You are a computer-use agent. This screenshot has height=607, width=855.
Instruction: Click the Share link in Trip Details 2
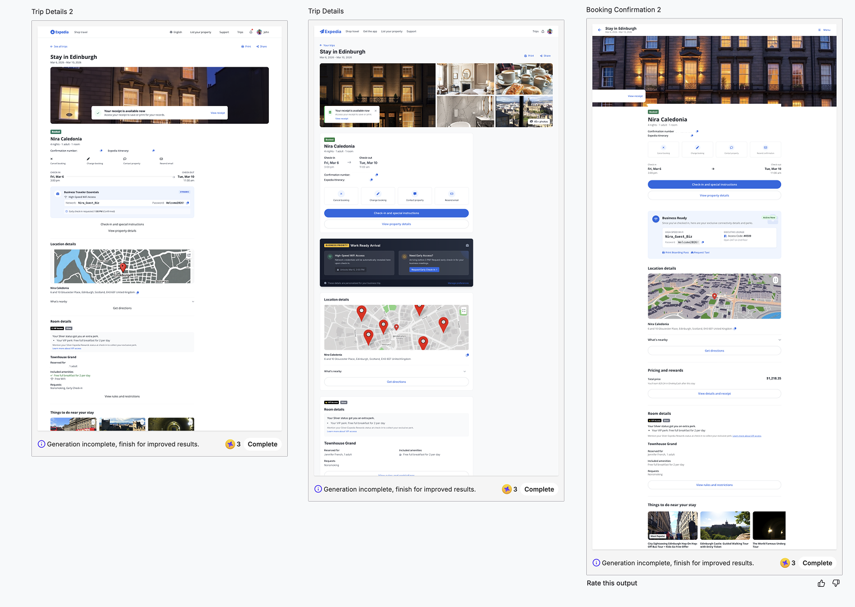click(x=261, y=47)
